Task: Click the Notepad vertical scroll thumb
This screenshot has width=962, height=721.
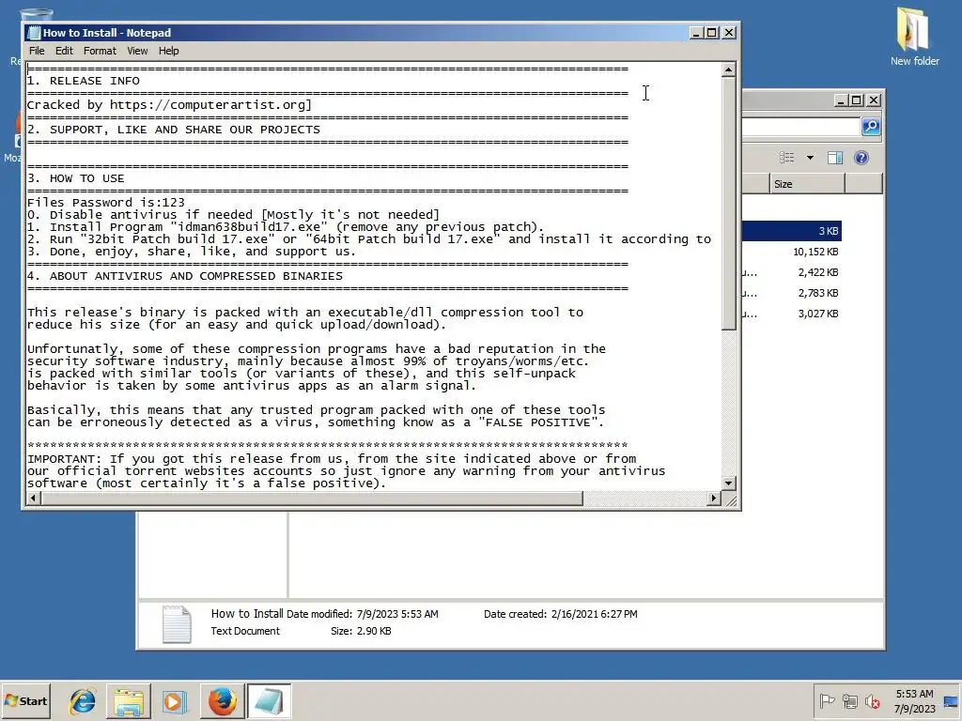Action: [728, 204]
